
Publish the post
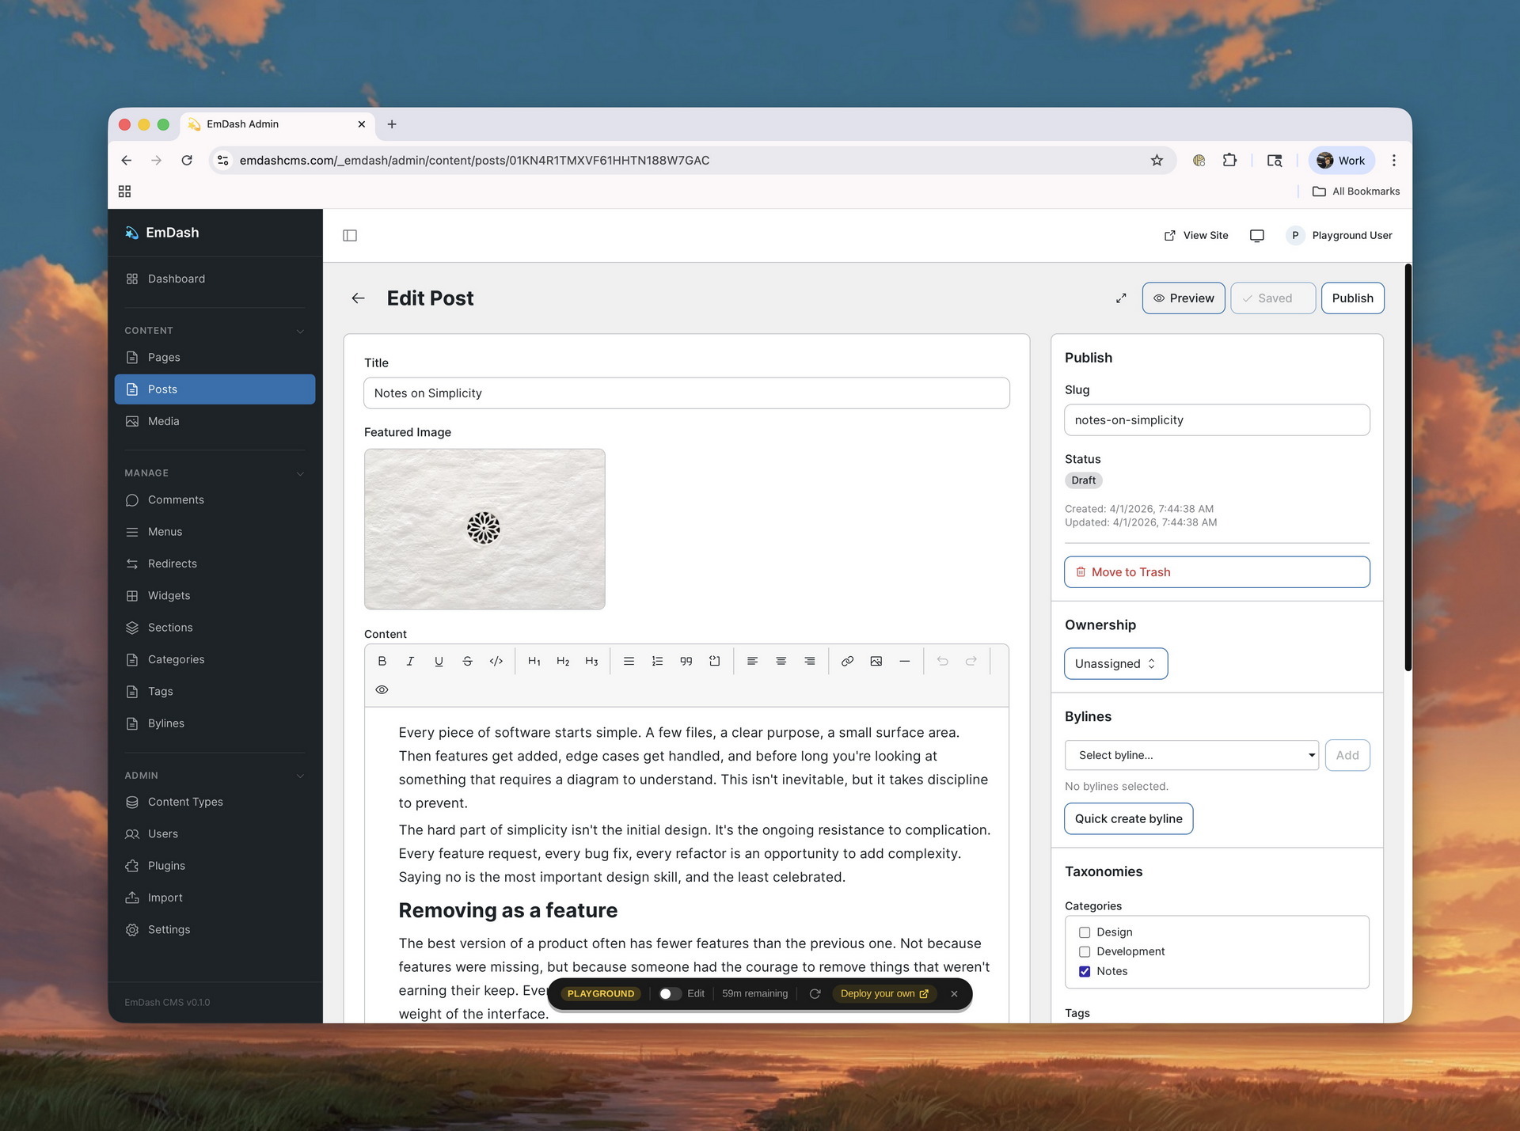tap(1352, 298)
